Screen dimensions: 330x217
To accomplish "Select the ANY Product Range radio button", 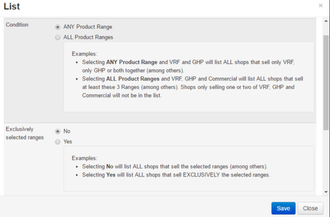I will [x=57, y=27].
